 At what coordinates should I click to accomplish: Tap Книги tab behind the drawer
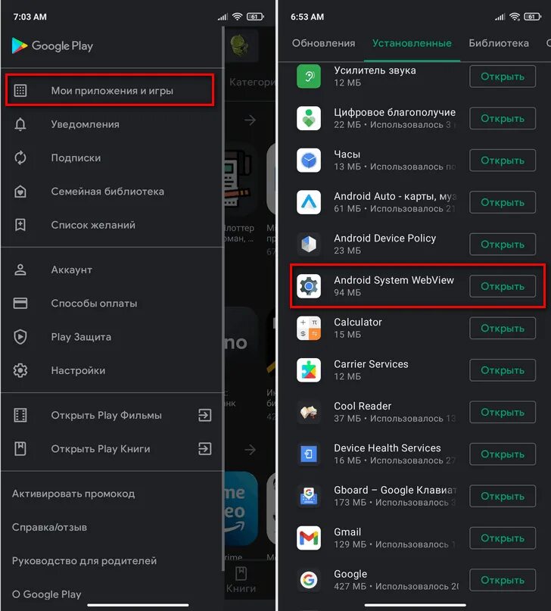(241, 581)
